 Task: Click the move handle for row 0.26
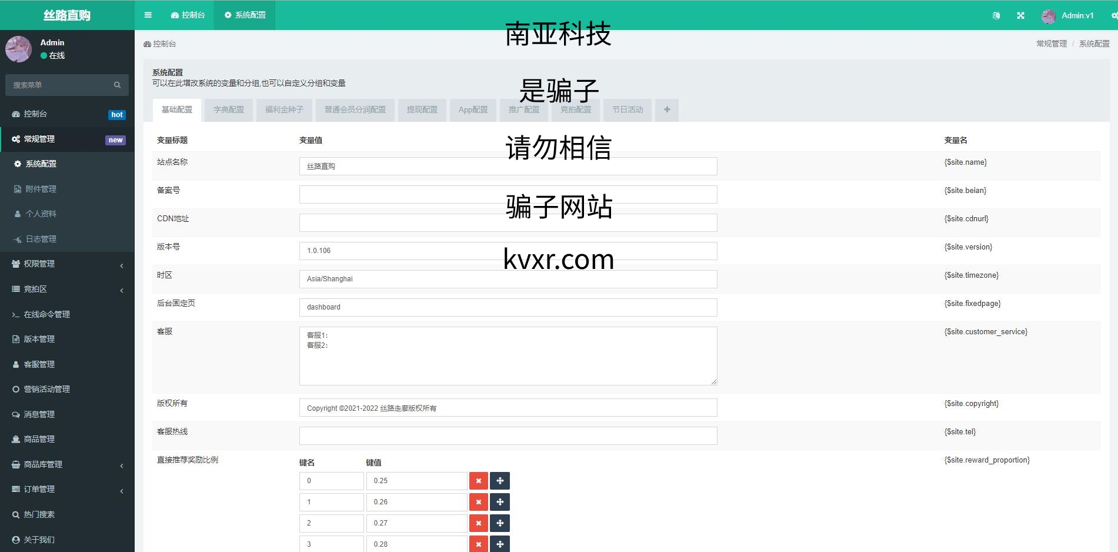click(500, 502)
